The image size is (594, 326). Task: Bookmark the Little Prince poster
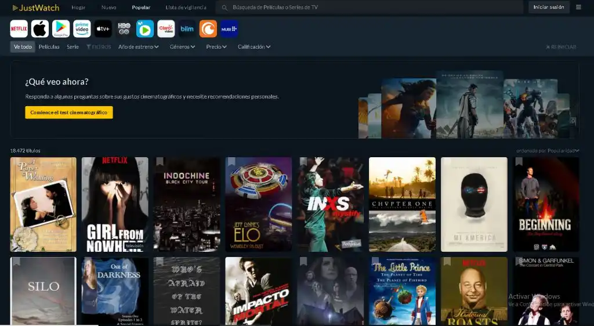coord(375,262)
